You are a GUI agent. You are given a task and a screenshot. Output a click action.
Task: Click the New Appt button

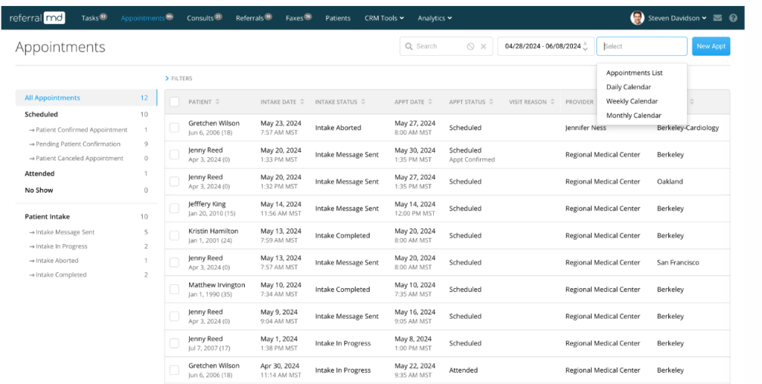point(711,46)
